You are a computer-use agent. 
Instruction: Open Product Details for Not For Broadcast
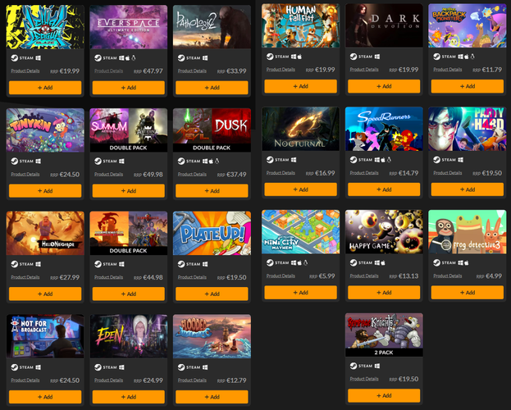25,380
